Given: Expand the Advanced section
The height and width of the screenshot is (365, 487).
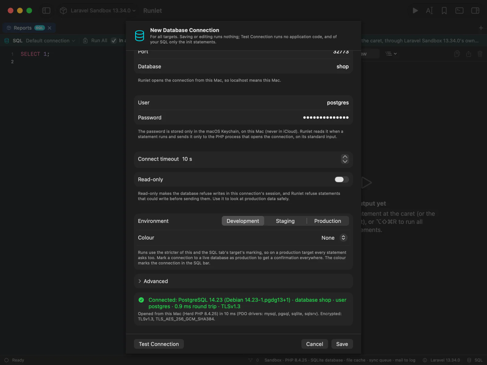Looking at the screenshot, I should pos(243,281).
